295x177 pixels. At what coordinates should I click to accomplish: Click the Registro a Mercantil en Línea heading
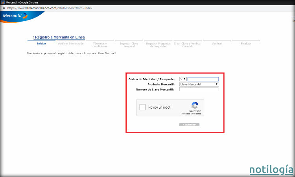(60, 37)
